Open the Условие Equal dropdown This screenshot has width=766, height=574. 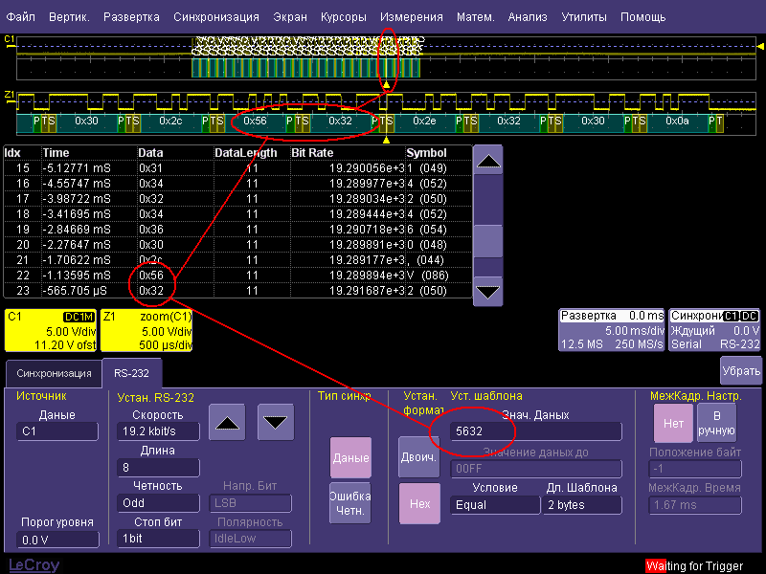point(494,505)
